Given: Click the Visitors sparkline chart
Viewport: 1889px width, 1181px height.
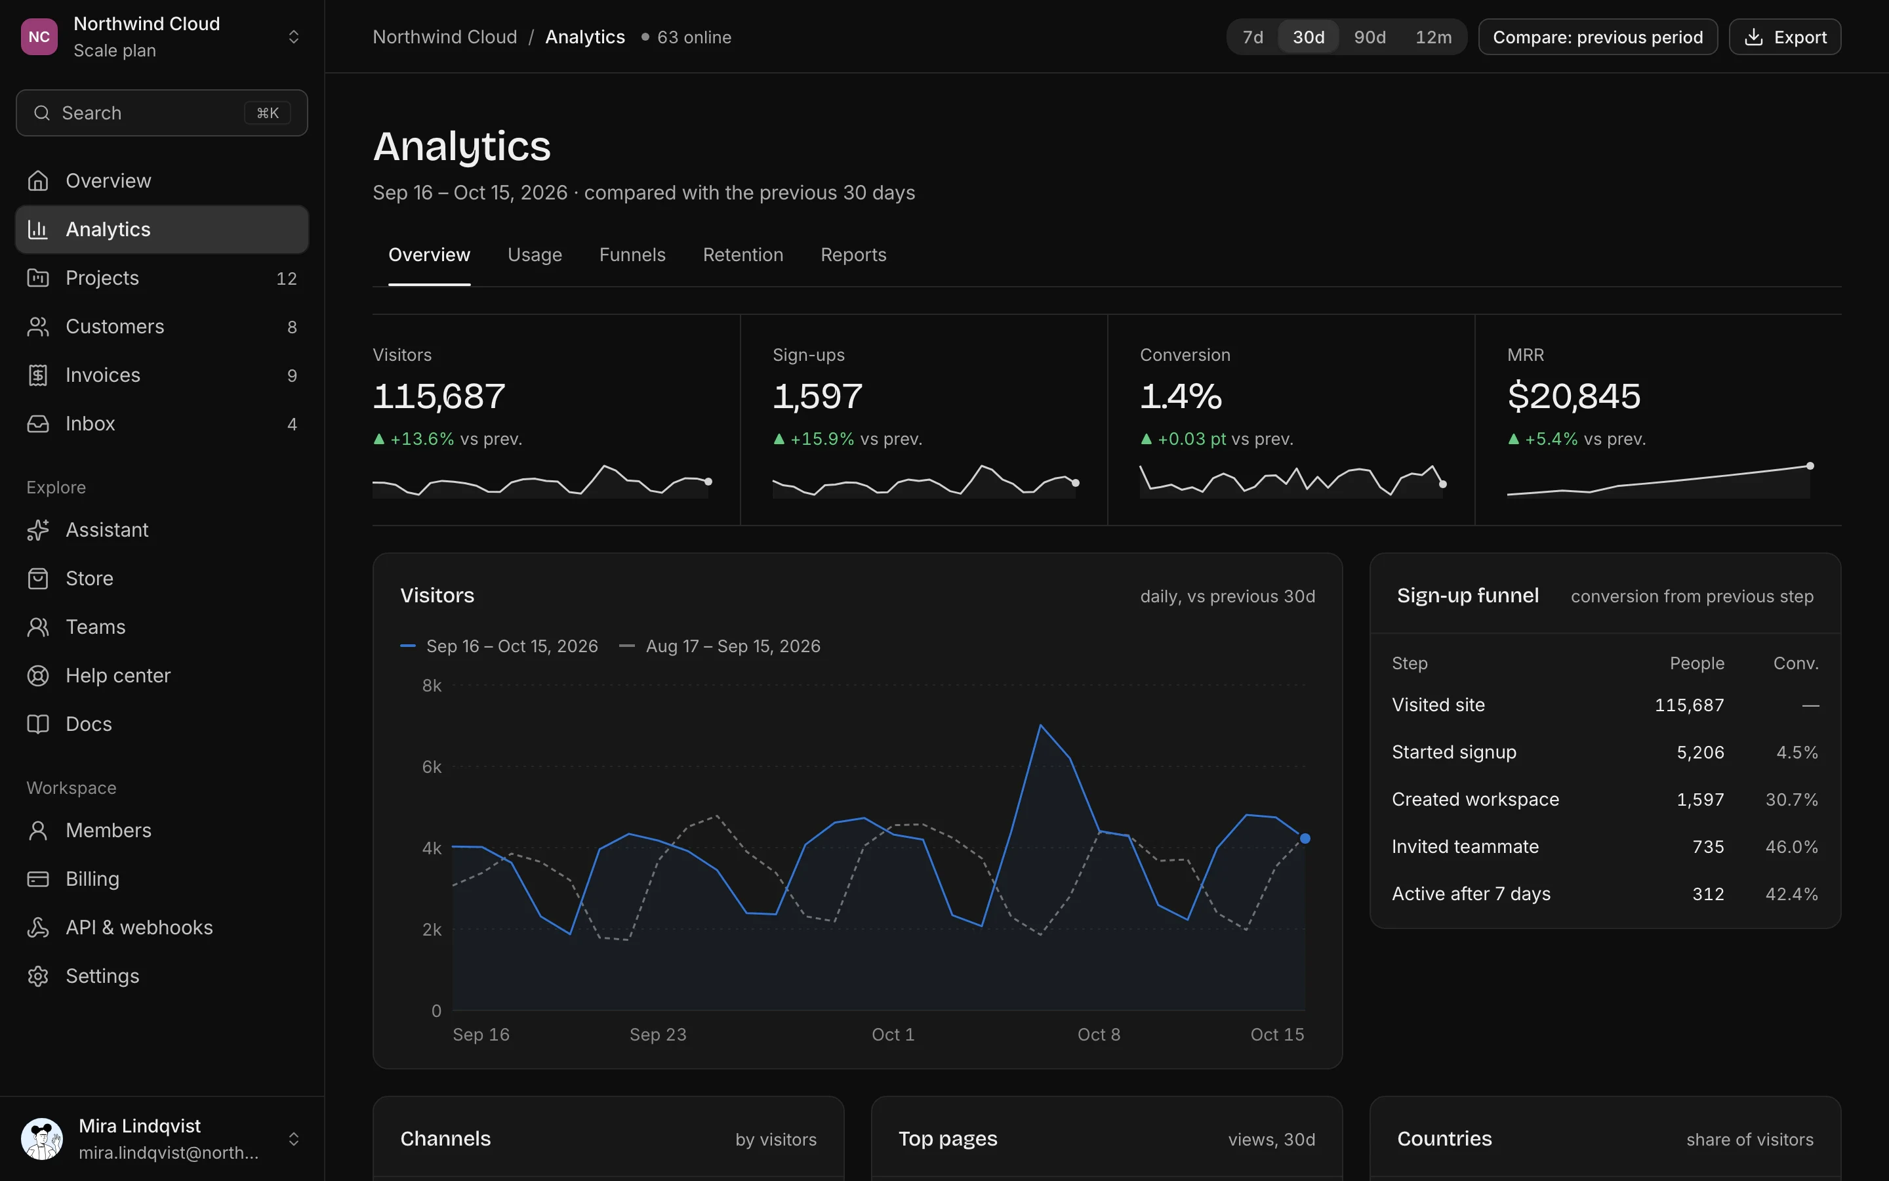Looking at the screenshot, I should pyautogui.click(x=542, y=481).
